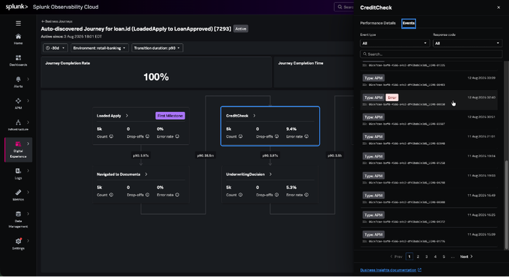The image size is (509, 277).
Task: Open APM event dated 12 Aug 03:09
Action: 429,81
